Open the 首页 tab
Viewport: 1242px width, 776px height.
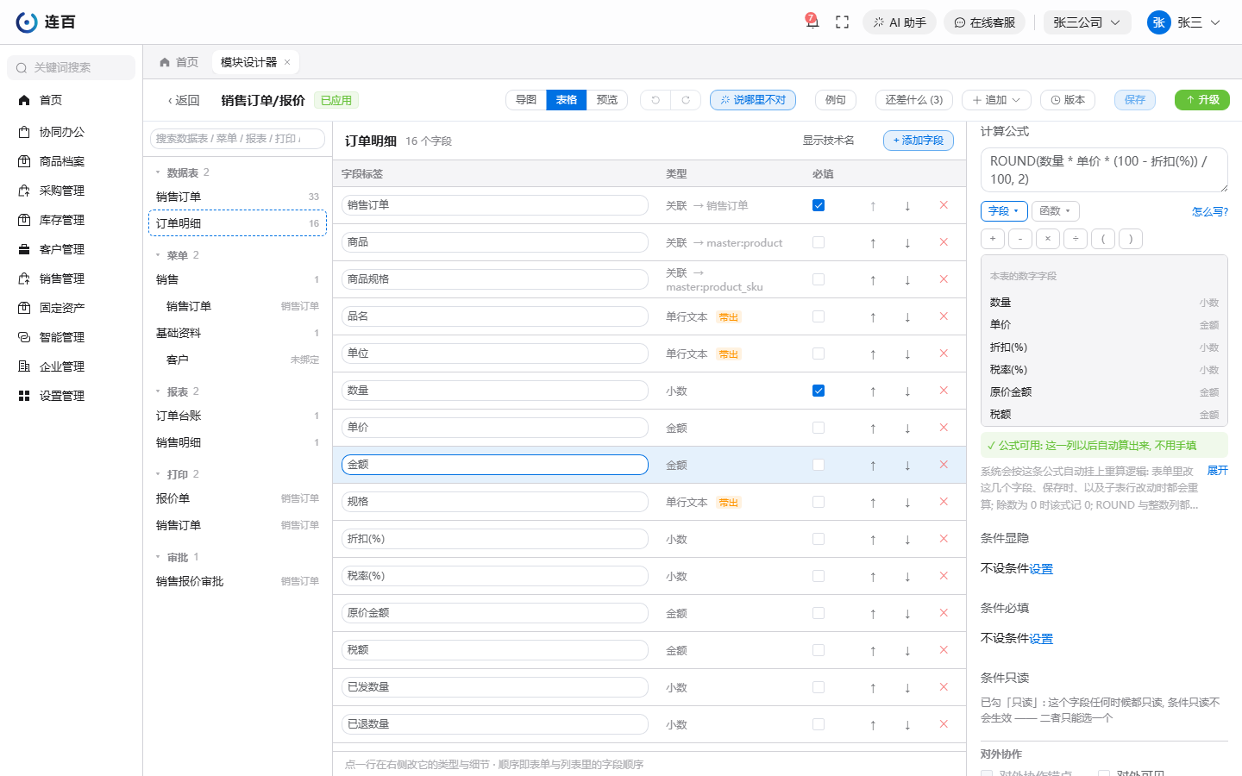179,62
